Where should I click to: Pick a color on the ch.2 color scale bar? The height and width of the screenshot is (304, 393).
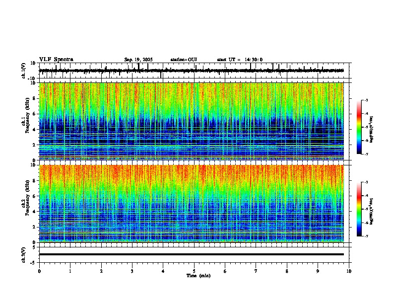(359, 209)
